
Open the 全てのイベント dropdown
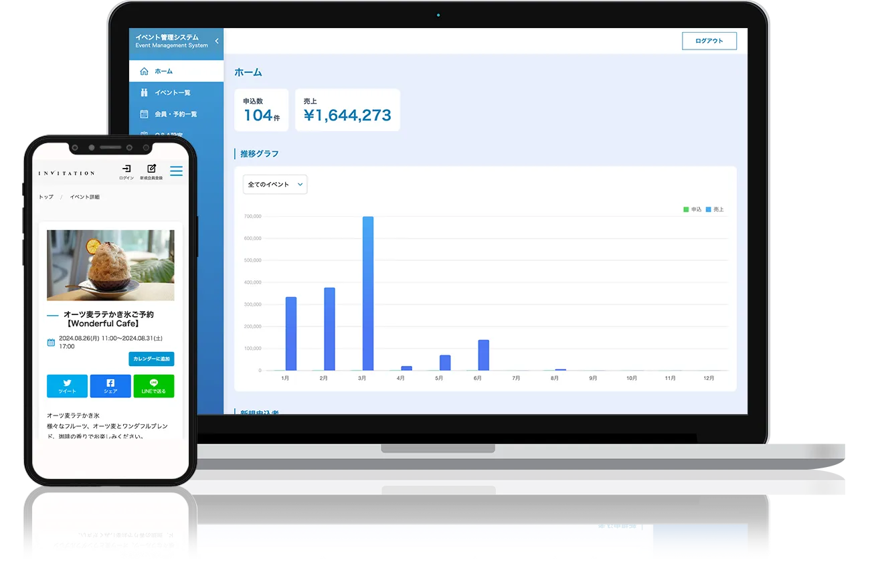point(274,185)
